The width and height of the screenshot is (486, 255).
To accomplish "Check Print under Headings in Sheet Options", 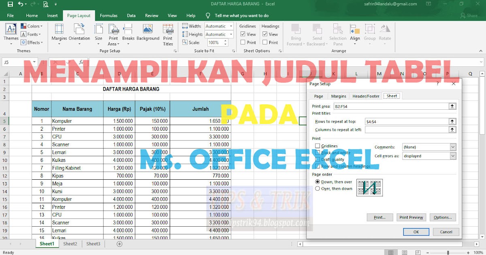I will [x=265, y=42].
